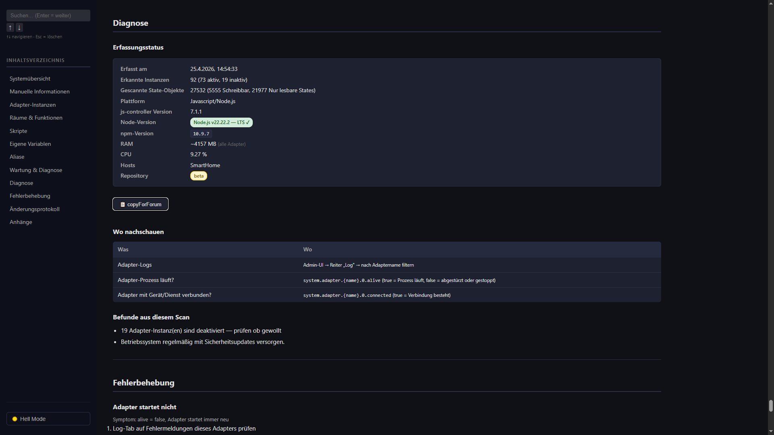Click the copyForForum button
This screenshot has width=774, height=435.
tap(140, 204)
